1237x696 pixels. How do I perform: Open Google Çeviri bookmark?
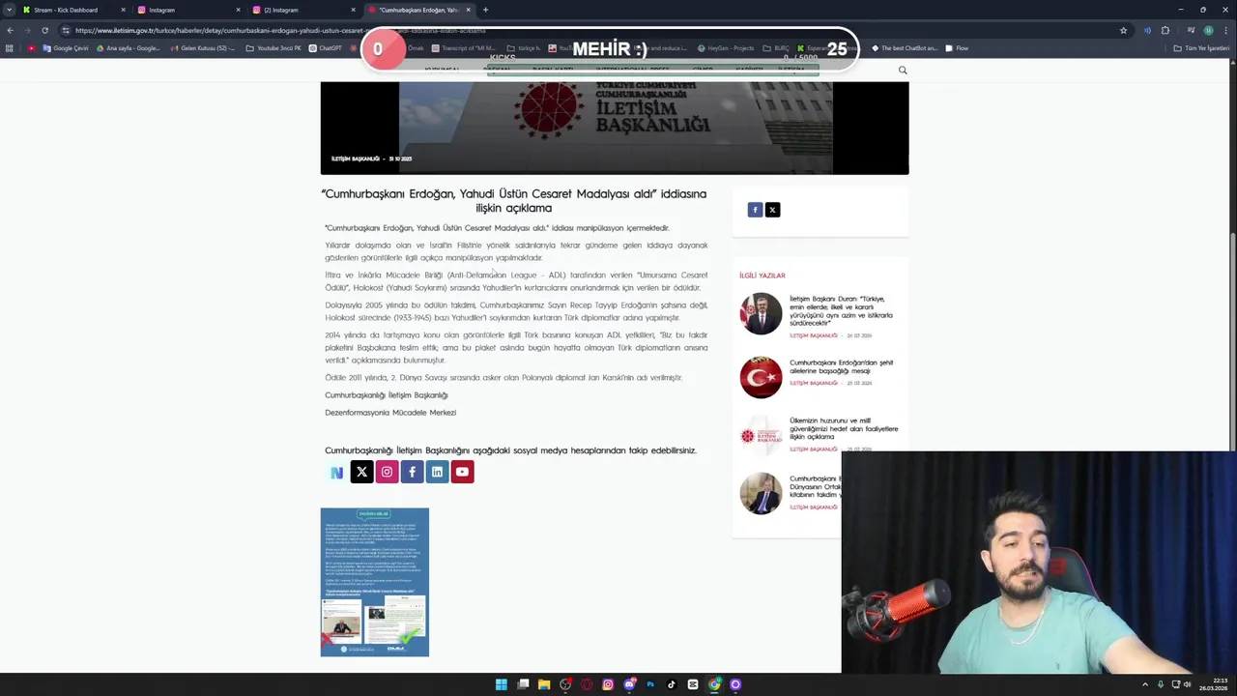click(66, 48)
